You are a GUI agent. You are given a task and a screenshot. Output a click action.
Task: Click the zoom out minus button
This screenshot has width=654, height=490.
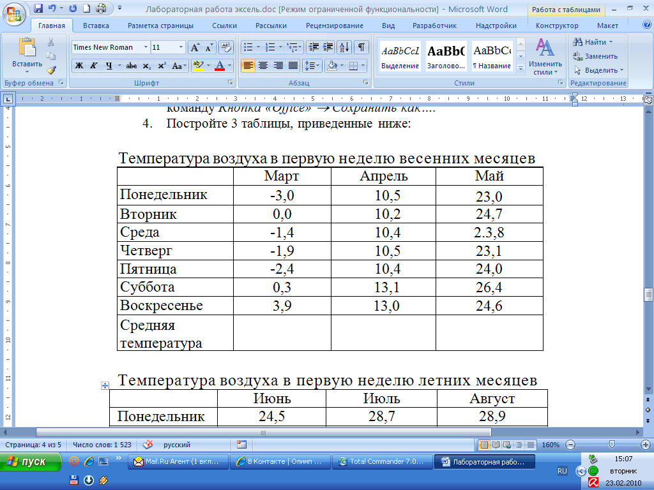[570, 445]
